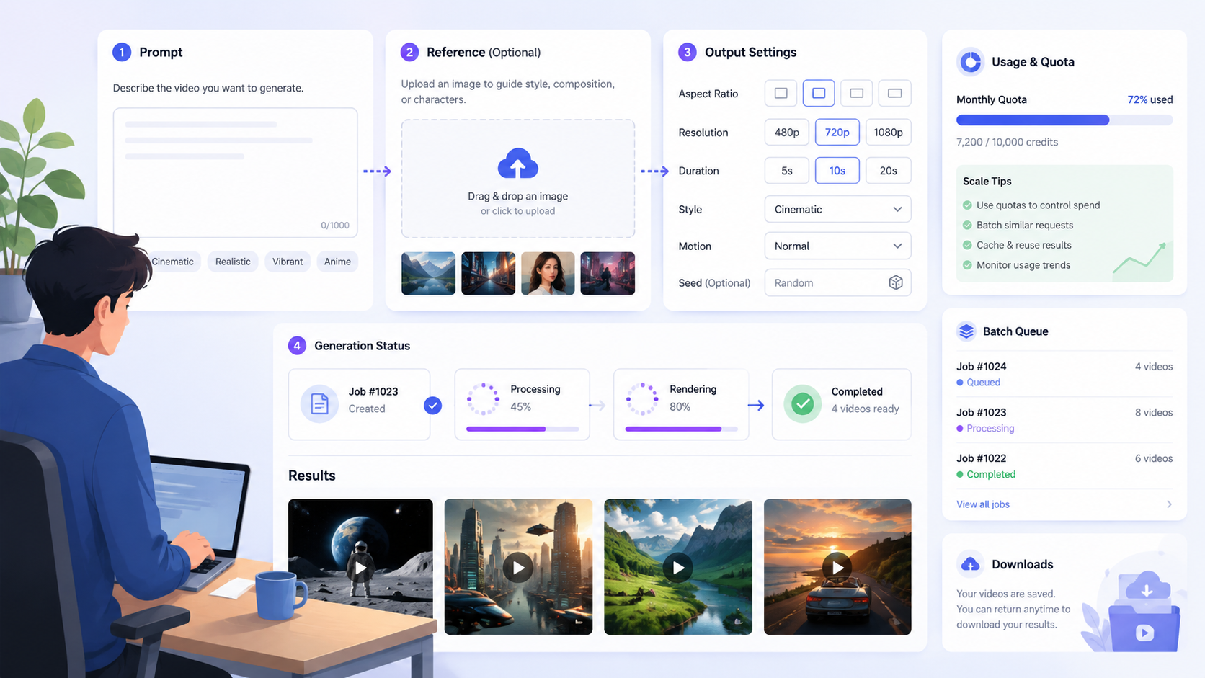Image resolution: width=1205 pixels, height=678 pixels.
Task: Select the Cinematic style chip
Action: point(172,262)
